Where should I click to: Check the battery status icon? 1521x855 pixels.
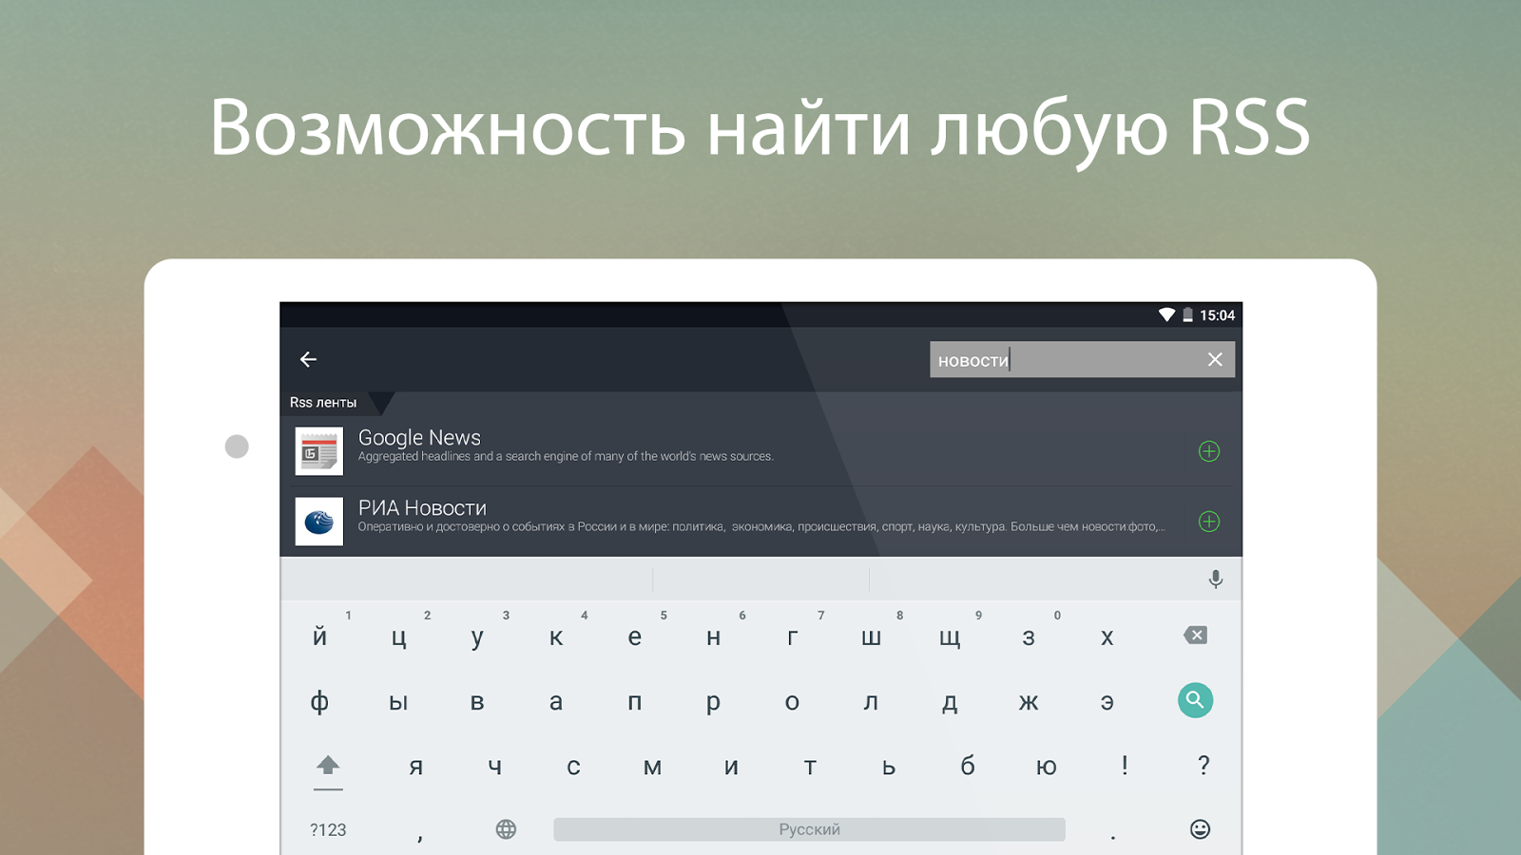coord(1187,314)
